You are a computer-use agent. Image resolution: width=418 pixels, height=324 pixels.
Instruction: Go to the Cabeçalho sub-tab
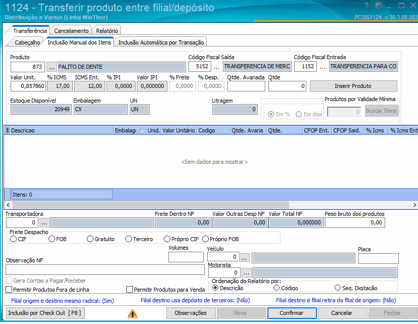tap(27, 42)
